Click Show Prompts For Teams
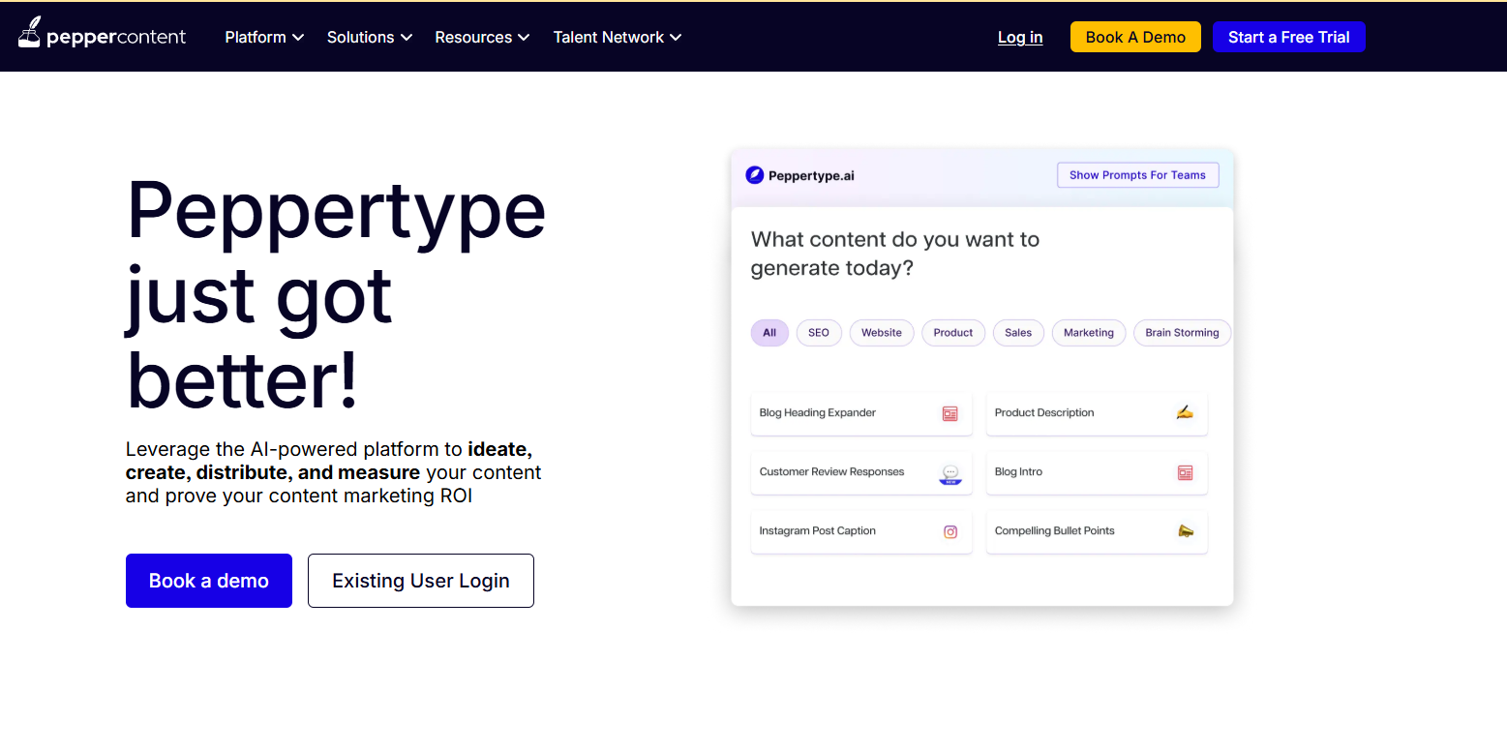The image size is (1507, 752). click(x=1137, y=175)
